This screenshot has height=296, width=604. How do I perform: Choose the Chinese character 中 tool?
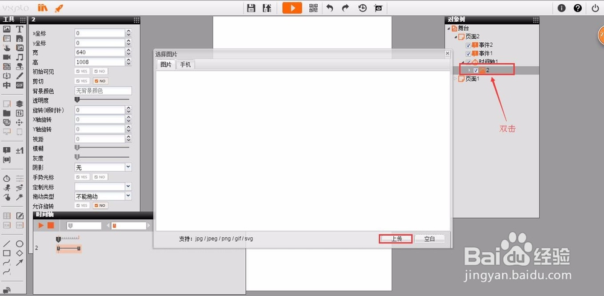[7, 85]
